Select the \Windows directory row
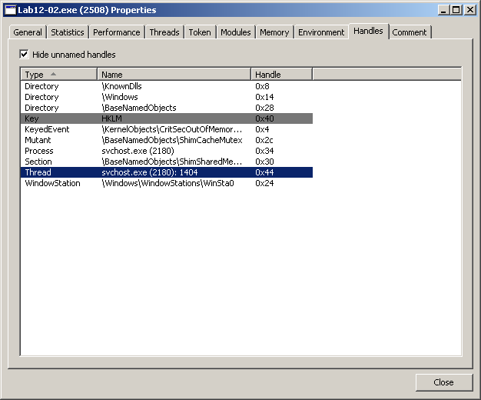481x400 pixels. point(167,97)
